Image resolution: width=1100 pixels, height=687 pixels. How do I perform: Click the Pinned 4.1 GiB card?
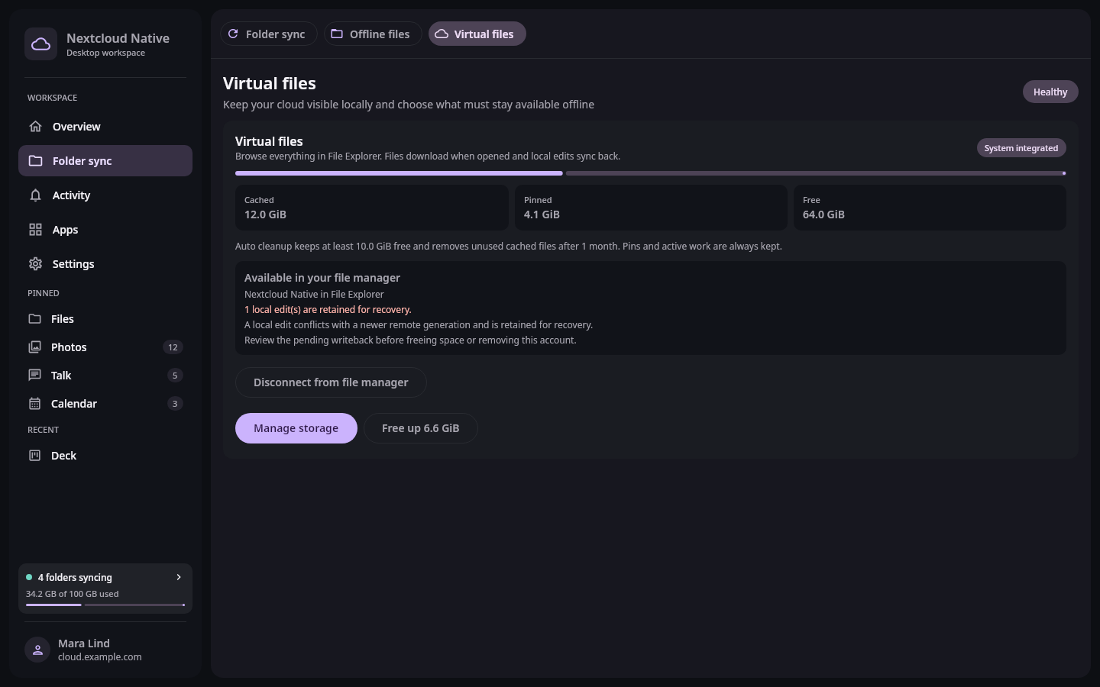651,208
